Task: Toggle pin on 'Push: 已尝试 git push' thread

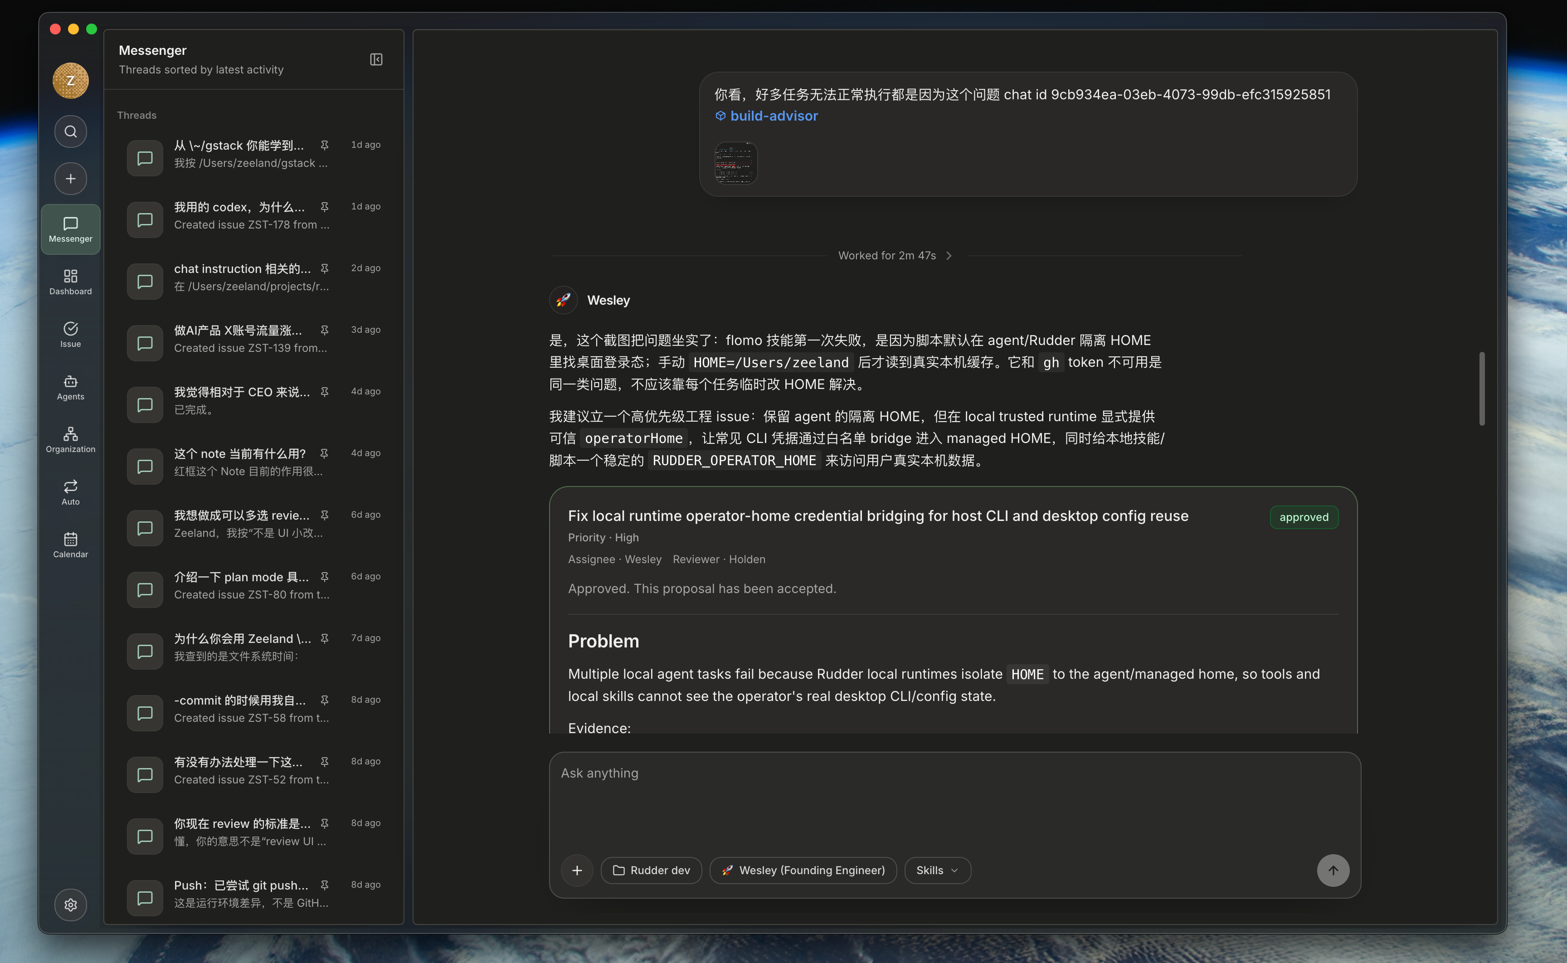Action: tap(325, 885)
